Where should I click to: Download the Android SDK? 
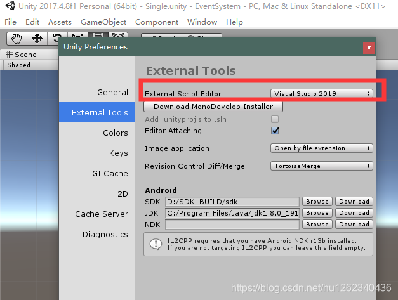(354, 201)
